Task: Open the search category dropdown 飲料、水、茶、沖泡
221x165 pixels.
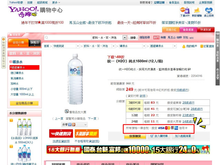Action: pos(124,38)
